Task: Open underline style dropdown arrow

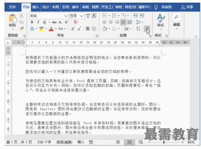Action: pos(49,22)
